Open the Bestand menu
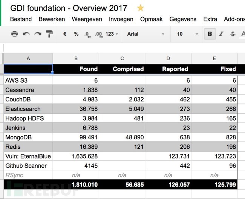 21,19
